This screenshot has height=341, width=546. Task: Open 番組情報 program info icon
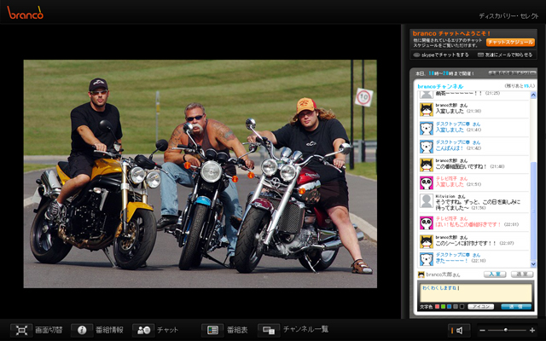(83, 329)
